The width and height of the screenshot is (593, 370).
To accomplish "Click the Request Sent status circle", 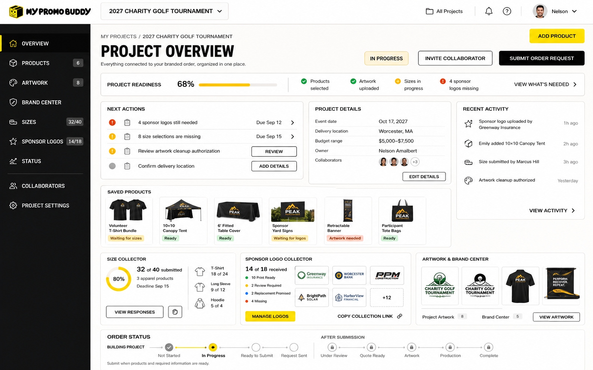I will click(294, 347).
